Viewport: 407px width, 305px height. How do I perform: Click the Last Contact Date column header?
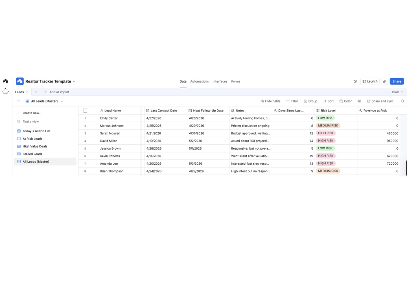(x=166, y=111)
